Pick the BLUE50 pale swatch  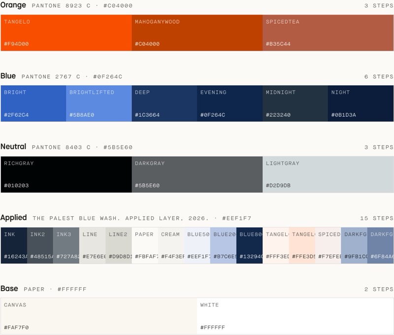pos(197,245)
